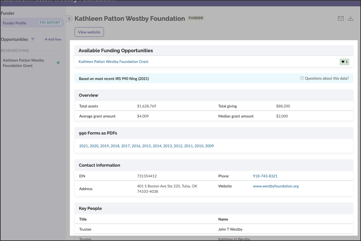Click the teal status dot on the sidebar grant
Image resolution: width=361 pixels, height=241 pixels.
58,63
